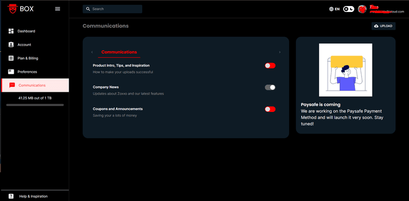
Task: Click the Help & Inspiration question icon
Action: click(11, 196)
